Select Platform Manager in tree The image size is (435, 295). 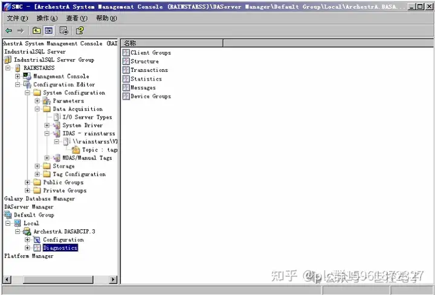(x=29, y=256)
